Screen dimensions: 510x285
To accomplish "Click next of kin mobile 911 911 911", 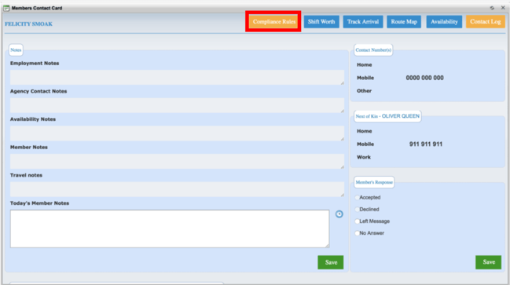I will (x=425, y=144).
